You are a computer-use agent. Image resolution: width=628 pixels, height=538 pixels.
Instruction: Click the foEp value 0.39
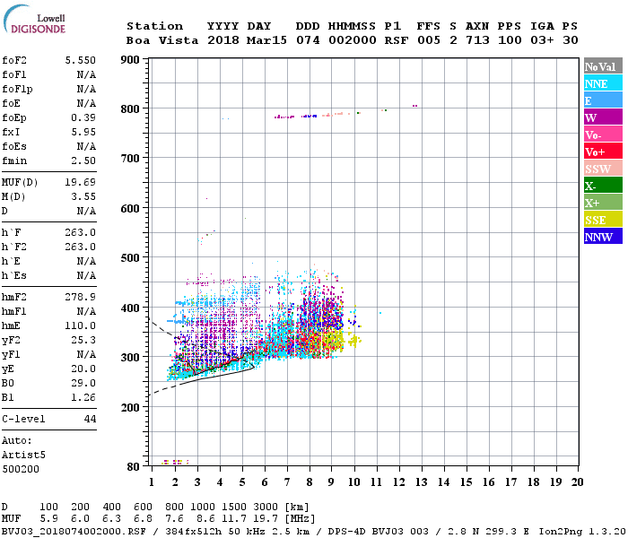83,117
